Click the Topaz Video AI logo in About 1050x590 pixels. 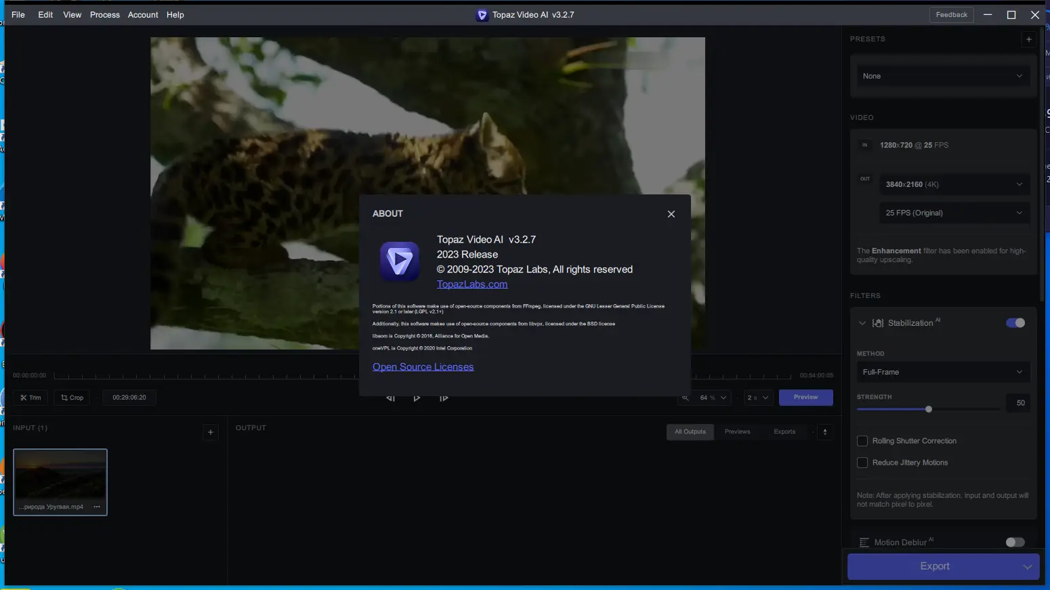pos(400,261)
